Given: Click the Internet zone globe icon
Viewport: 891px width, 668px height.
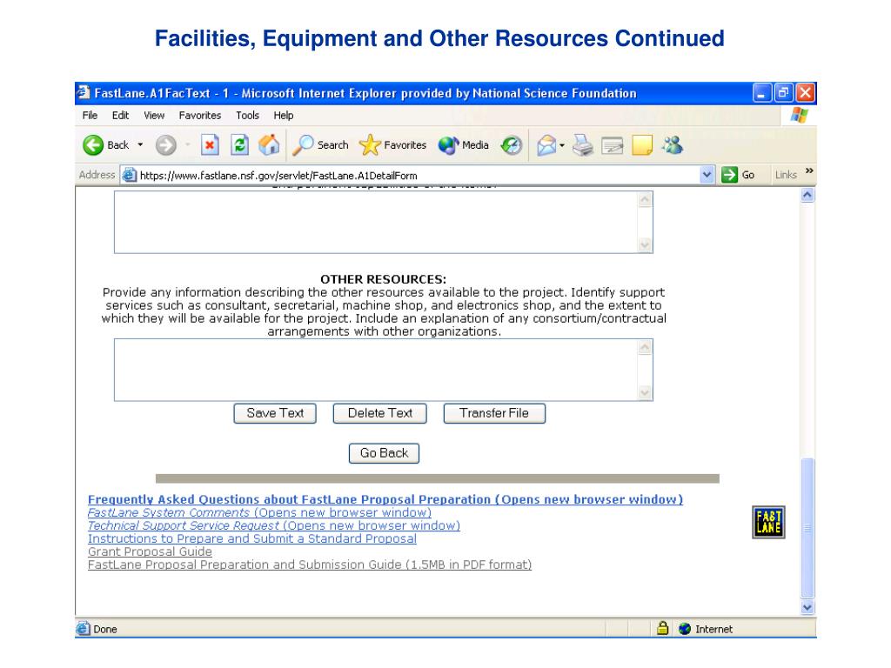Looking at the screenshot, I should 685,629.
